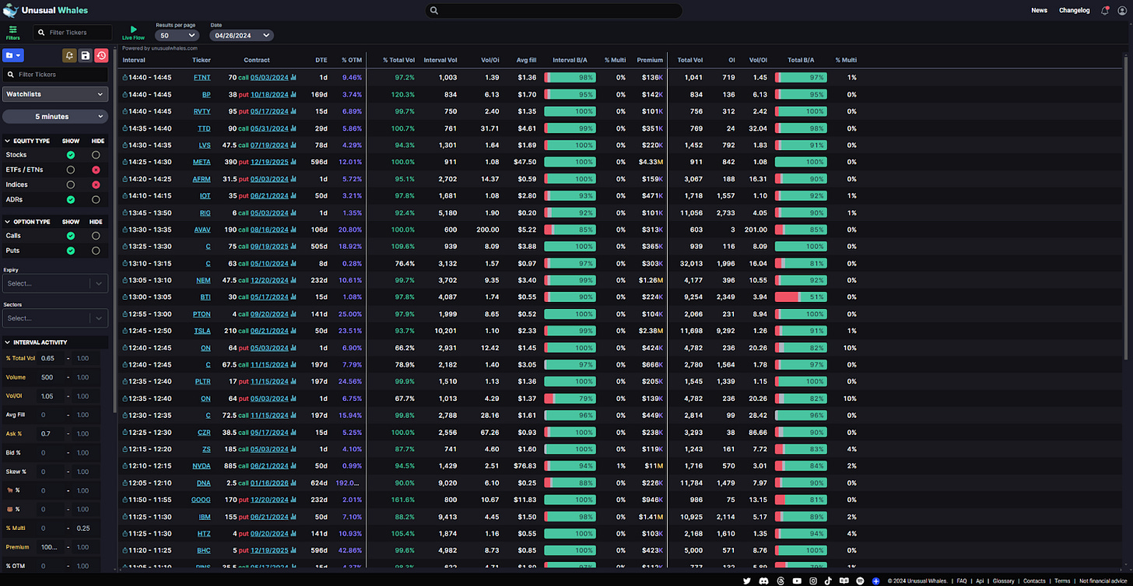
Task: Open the Date dropdown 04/26/2024
Action: click(x=242, y=35)
